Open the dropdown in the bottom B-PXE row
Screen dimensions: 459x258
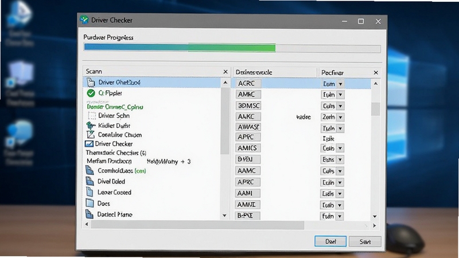340,217
